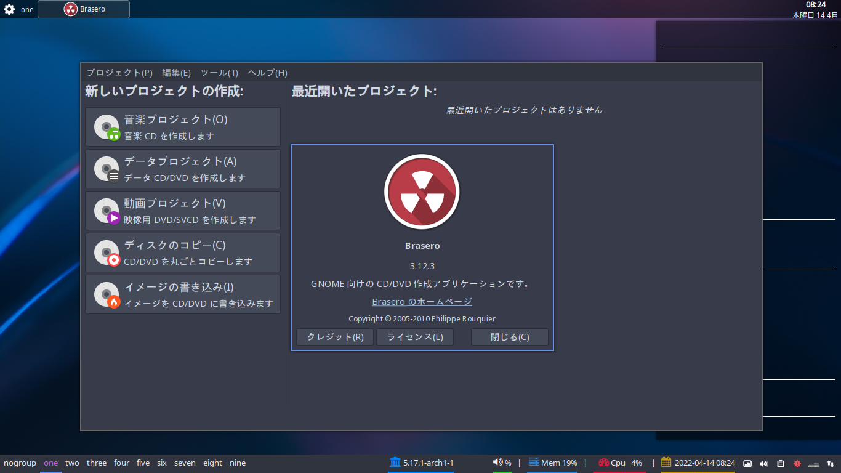
Task: Switch to workspace six
Action: pyautogui.click(x=162, y=463)
